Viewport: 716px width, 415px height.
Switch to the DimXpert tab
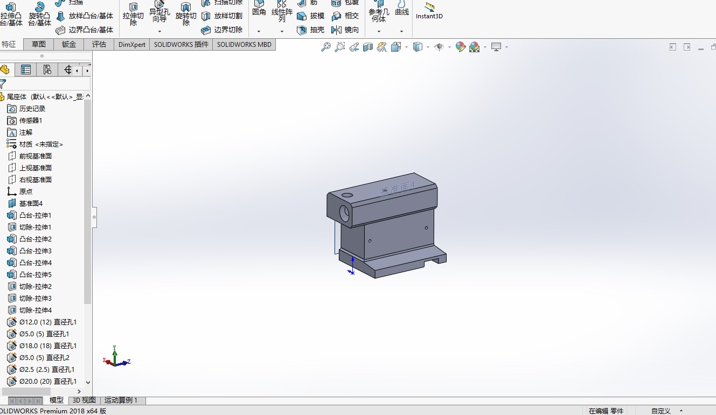(x=132, y=45)
